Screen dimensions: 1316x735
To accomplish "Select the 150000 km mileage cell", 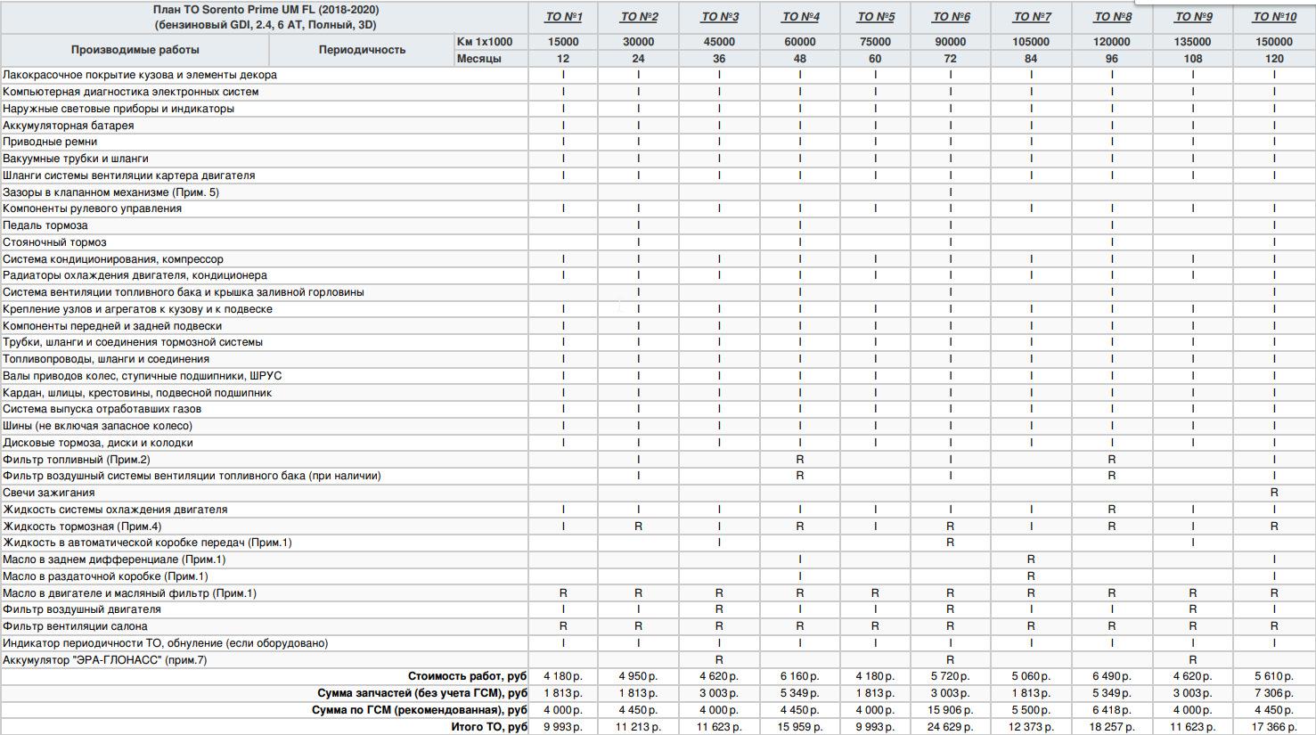I will 1274,42.
